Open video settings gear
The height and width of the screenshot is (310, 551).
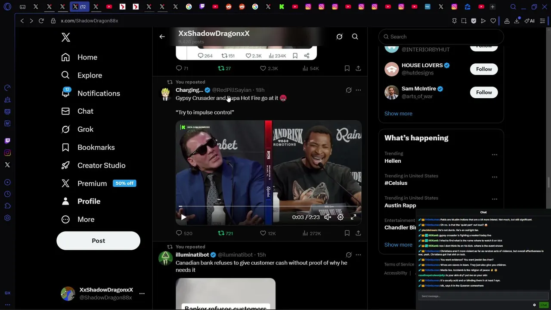(341, 217)
